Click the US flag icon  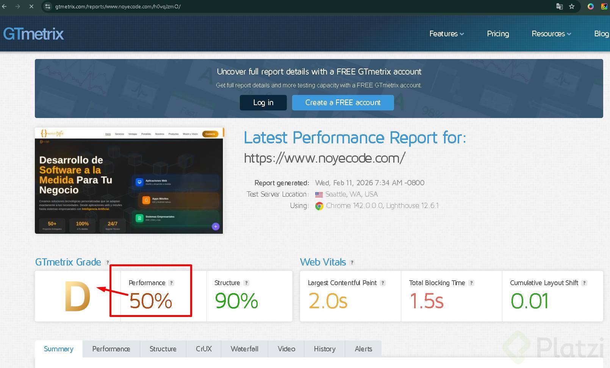point(319,194)
